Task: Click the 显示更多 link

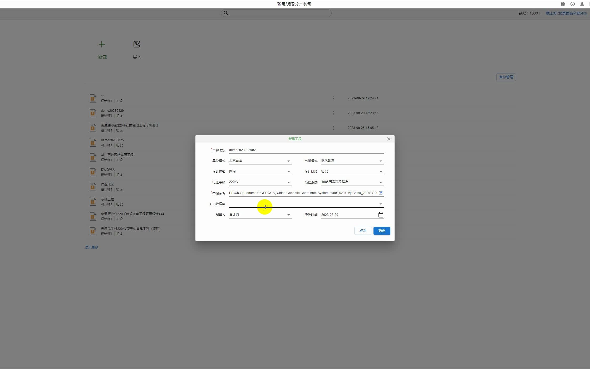Action: click(x=91, y=247)
